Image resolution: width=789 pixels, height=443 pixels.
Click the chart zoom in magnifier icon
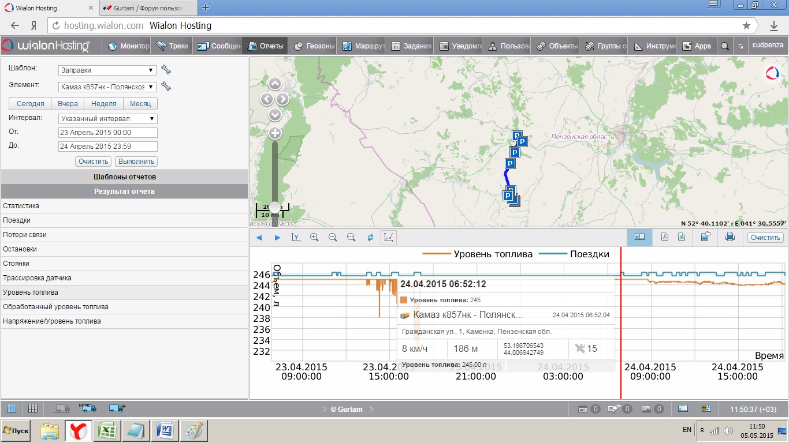coord(314,237)
